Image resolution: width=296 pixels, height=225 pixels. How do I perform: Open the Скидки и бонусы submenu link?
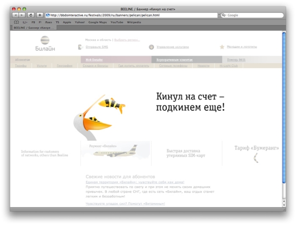tap(95, 65)
